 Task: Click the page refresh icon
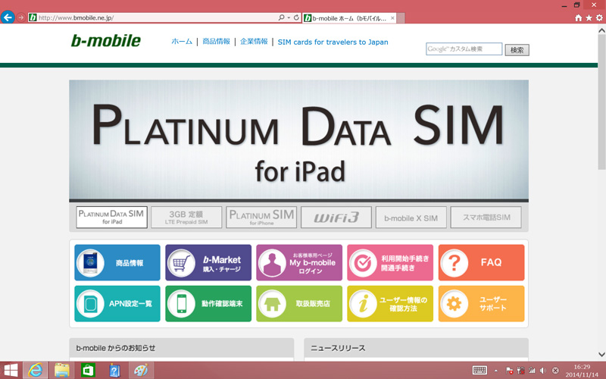tap(296, 17)
